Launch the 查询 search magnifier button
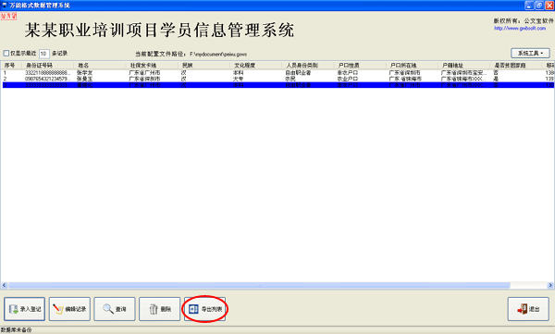The height and width of the screenshot is (334, 555). click(x=115, y=309)
